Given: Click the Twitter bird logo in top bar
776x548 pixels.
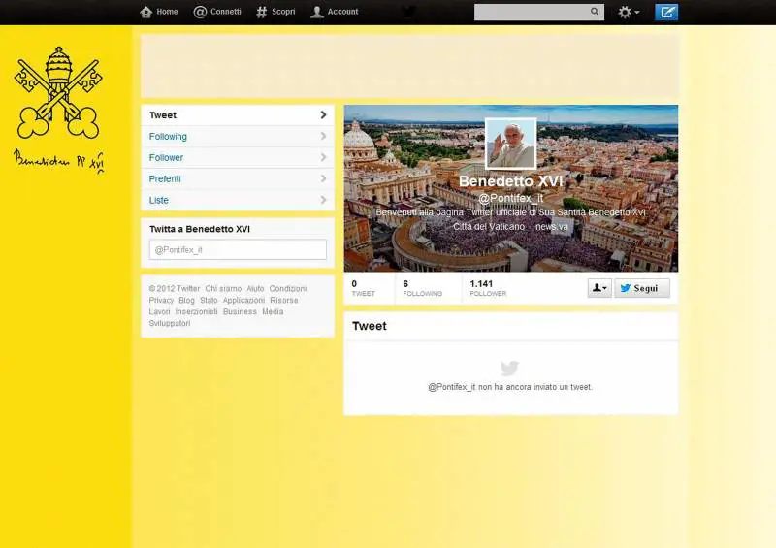Looking at the screenshot, I should (407, 12).
